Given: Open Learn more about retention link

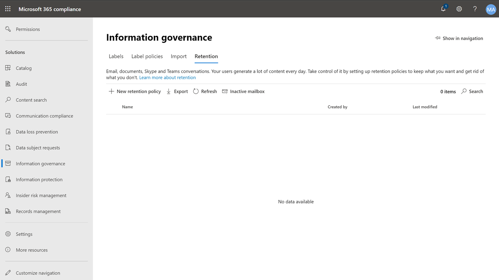Looking at the screenshot, I should 168,77.
